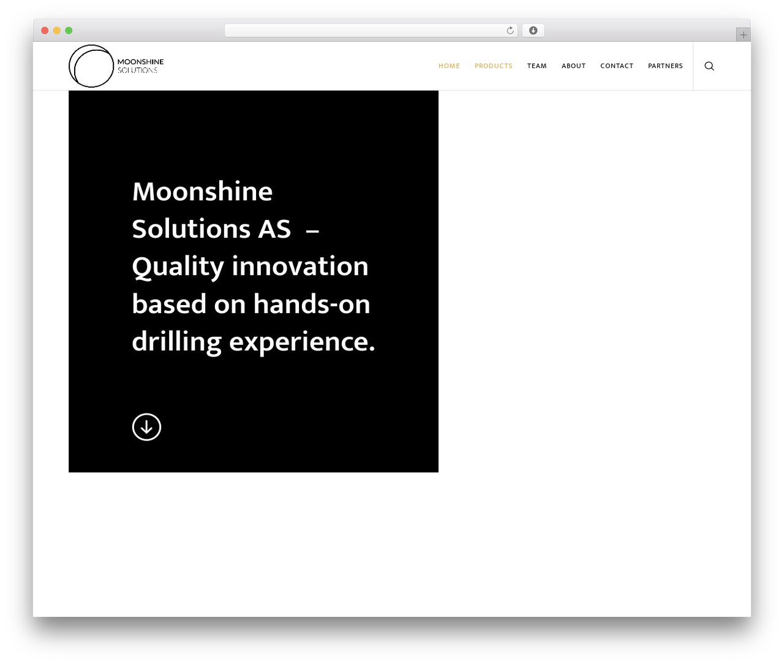
Task: Go to the HOME menu item
Action: point(449,66)
